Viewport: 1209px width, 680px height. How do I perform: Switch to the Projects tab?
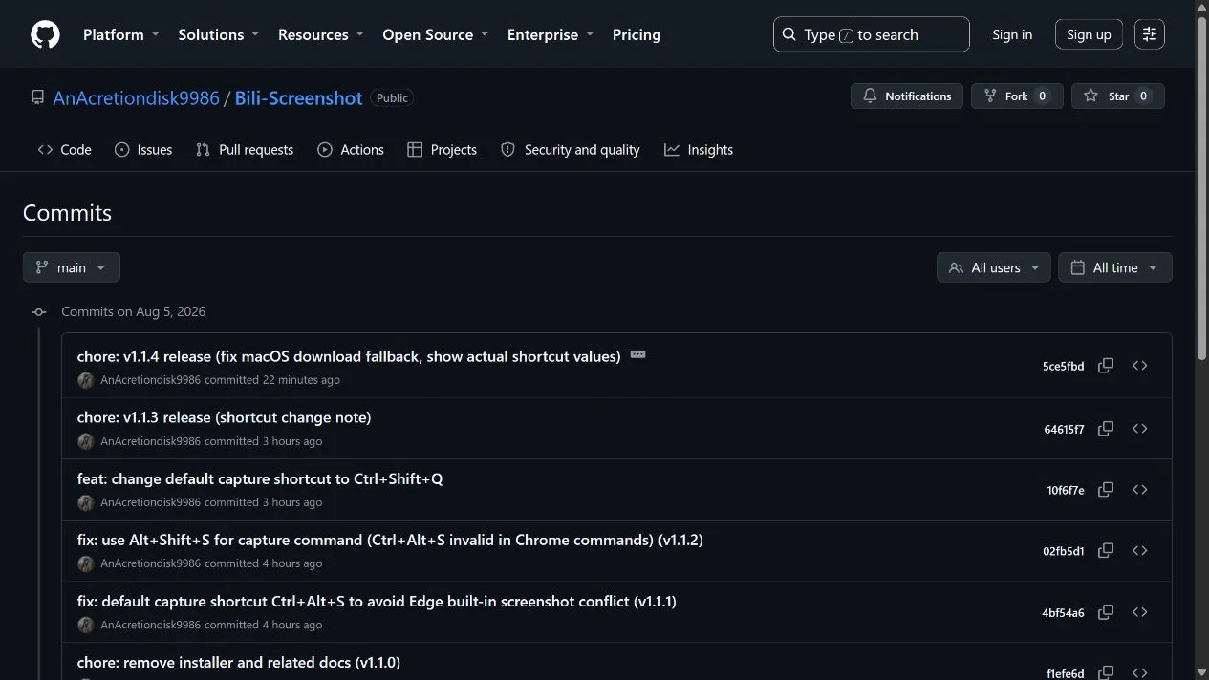tap(442, 150)
